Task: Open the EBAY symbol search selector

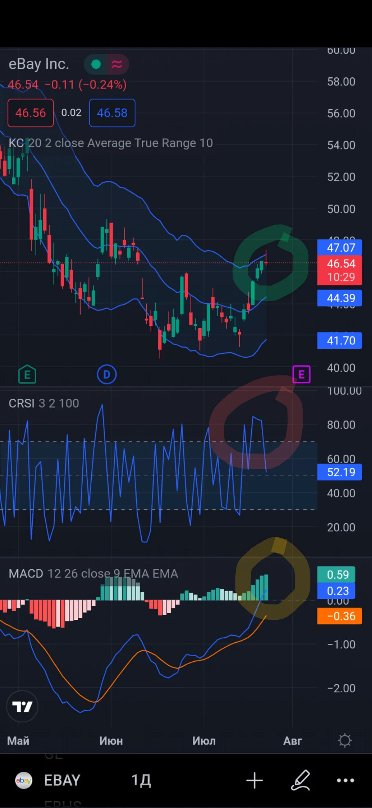Action: click(62, 780)
